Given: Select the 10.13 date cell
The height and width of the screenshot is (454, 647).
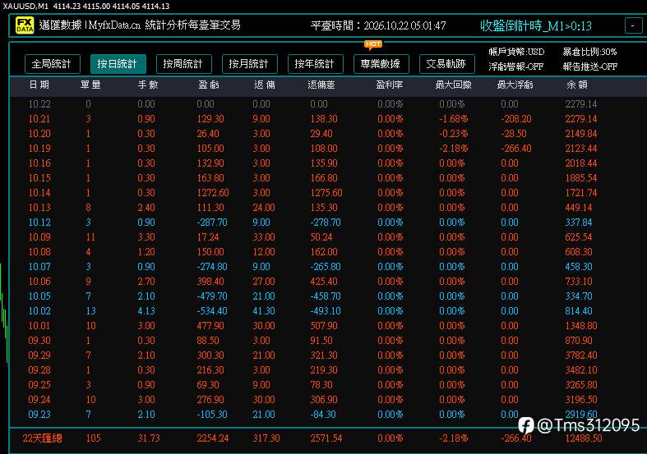Looking at the screenshot, I should tap(39, 208).
